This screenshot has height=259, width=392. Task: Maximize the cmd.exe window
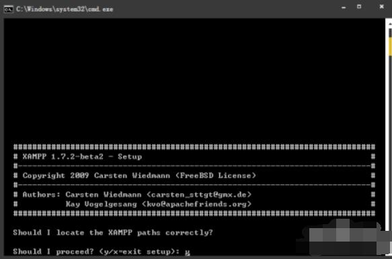(359, 7)
